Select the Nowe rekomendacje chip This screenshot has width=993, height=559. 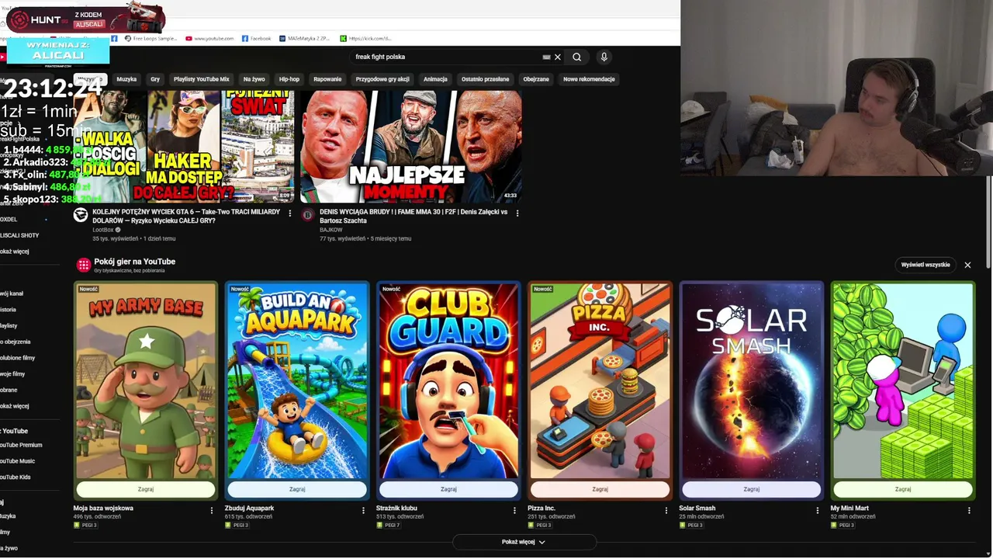pyautogui.click(x=589, y=79)
